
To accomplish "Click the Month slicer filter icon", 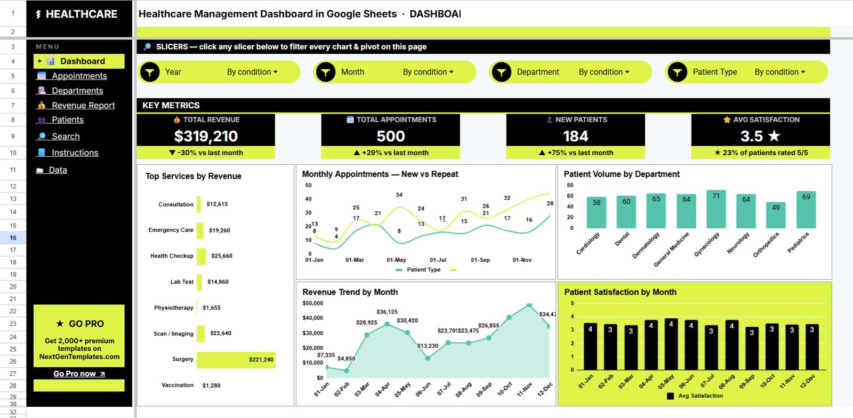I will coord(325,72).
